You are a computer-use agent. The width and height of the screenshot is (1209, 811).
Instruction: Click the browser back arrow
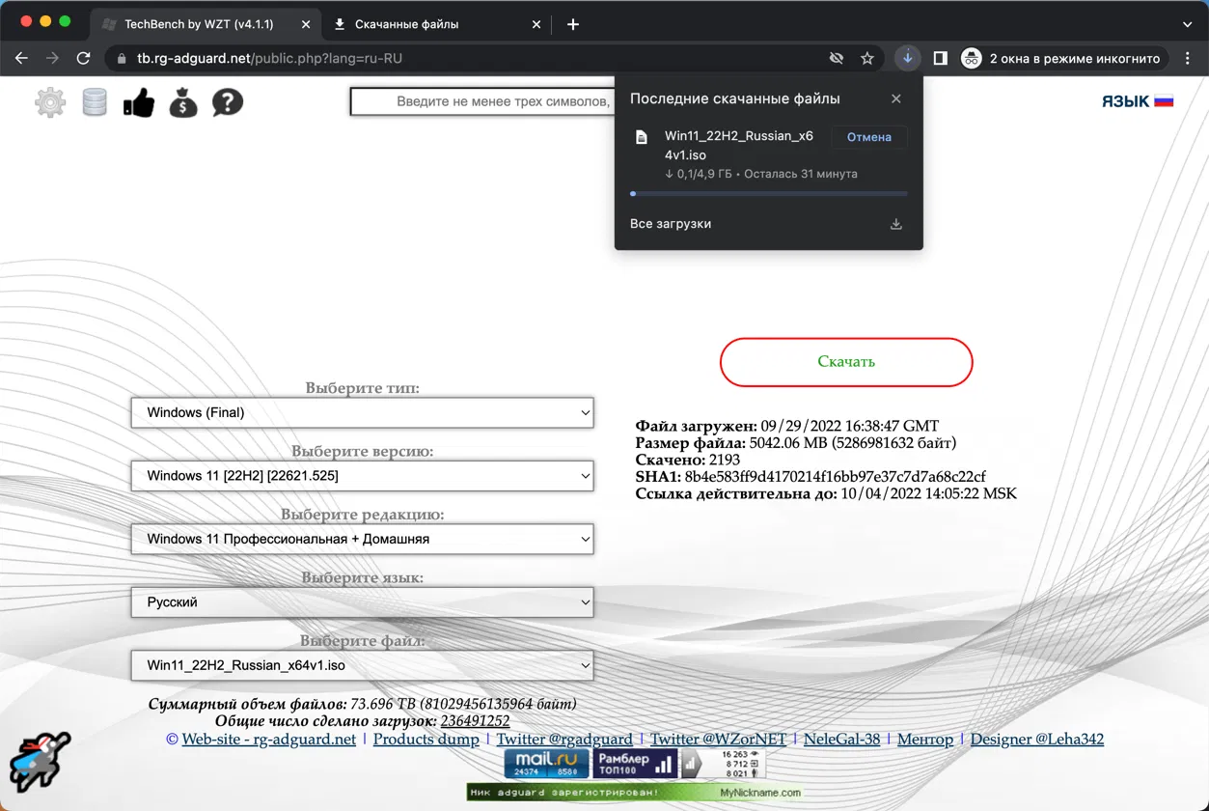click(x=21, y=58)
